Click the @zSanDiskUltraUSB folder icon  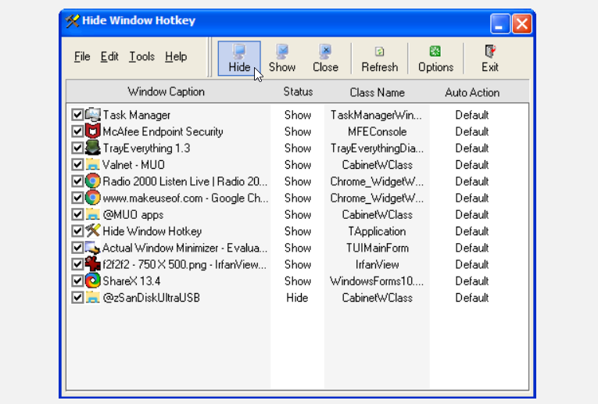coord(93,297)
